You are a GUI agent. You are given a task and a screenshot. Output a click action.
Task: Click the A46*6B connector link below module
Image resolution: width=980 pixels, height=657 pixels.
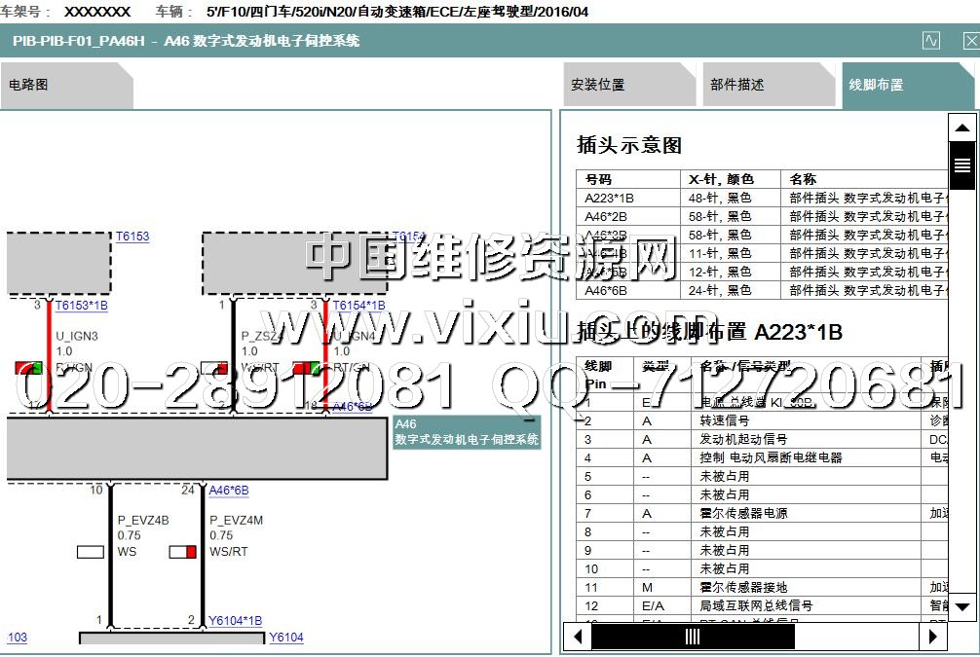(229, 491)
